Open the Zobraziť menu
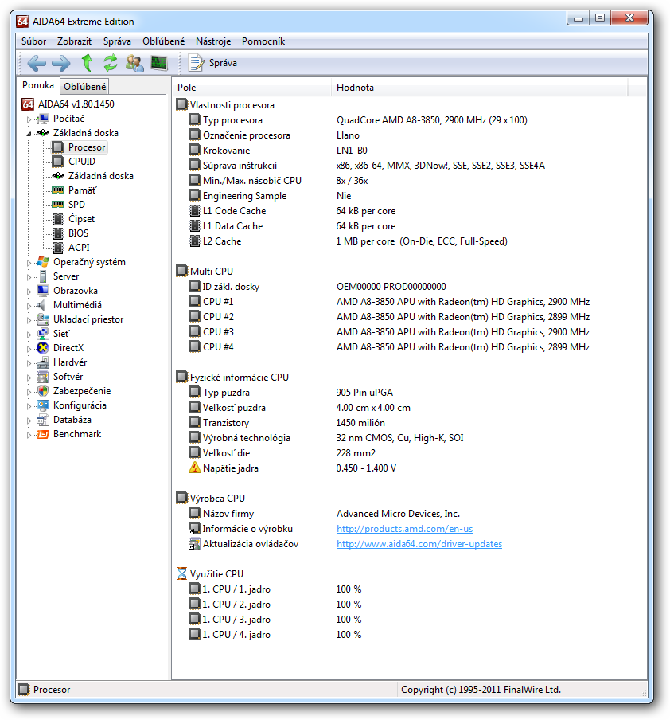This screenshot has width=670, height=720. click(x=74, y=41)
